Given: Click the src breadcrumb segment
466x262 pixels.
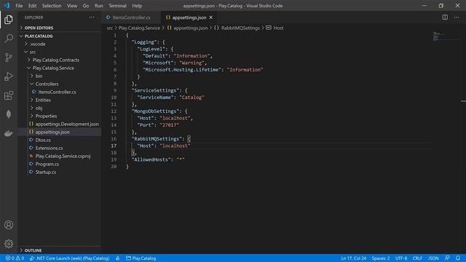Looking at the screenshot, I should 110,28.
